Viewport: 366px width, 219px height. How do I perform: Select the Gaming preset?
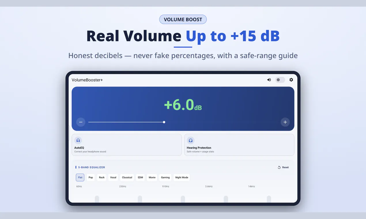click(165, 178)
